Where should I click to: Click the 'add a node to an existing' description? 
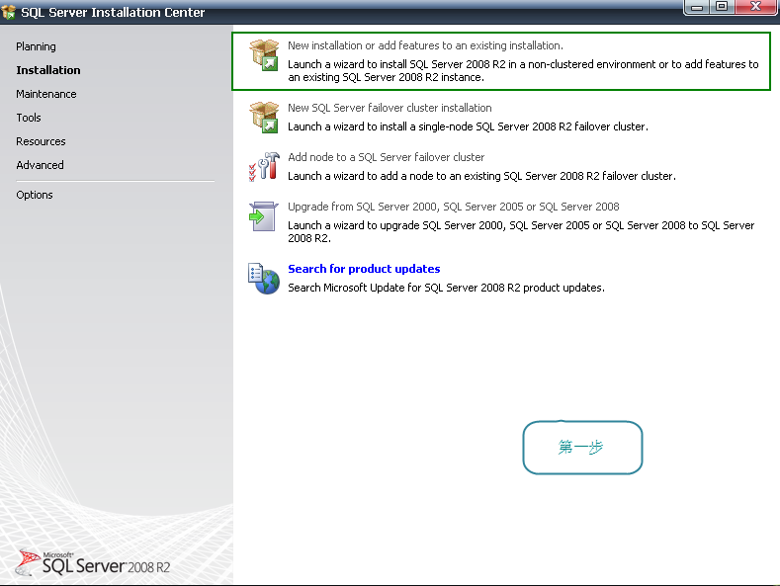click(482, 176)
